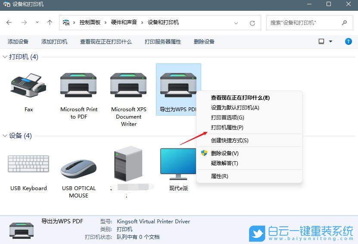Screen dimensions: 358x244
Task: Click the address bar devices icon
Action: (66, 22)
